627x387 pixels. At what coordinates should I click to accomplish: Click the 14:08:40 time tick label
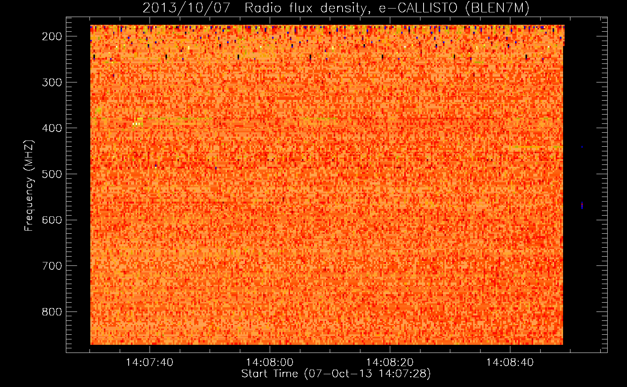(510, 363)
